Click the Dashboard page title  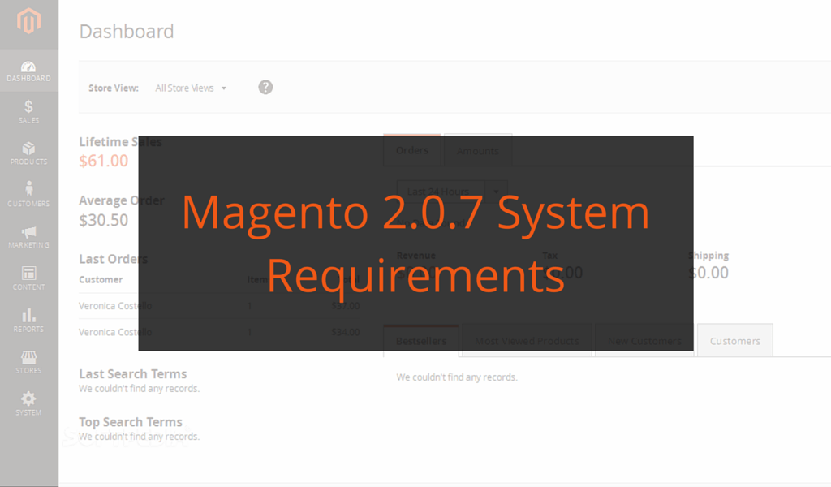(x=127, y=32)
